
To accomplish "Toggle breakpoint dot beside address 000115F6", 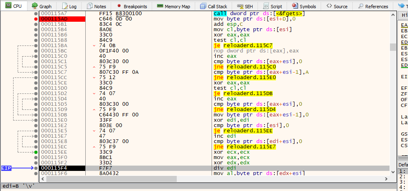I will tap(36, 173).
